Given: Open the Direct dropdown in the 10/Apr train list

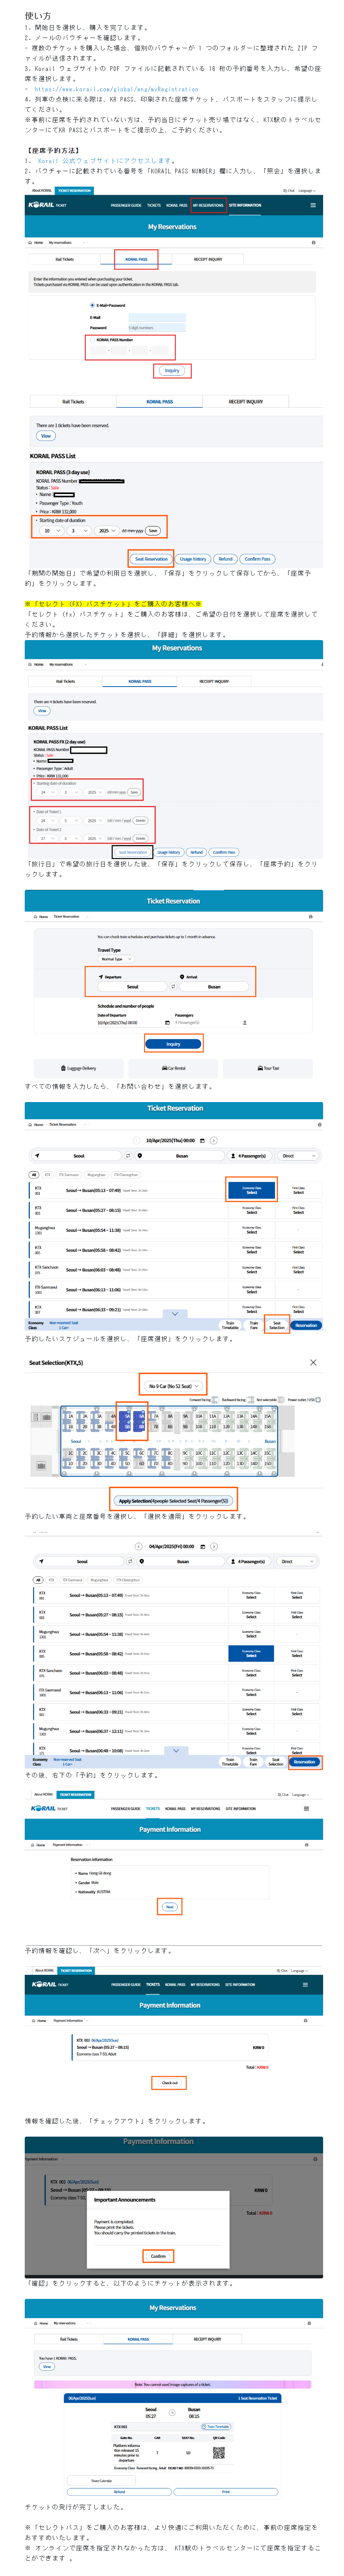Looking at the screenshot, I should 297,1156.
